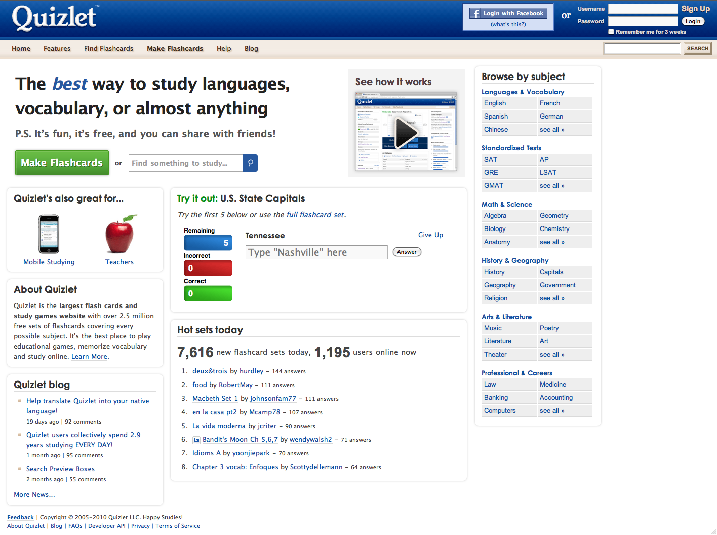Image resolution: width=717 pixels, height=535 pixels.
Task: Click the green Correct counter bar
Action: coord(208,293)
